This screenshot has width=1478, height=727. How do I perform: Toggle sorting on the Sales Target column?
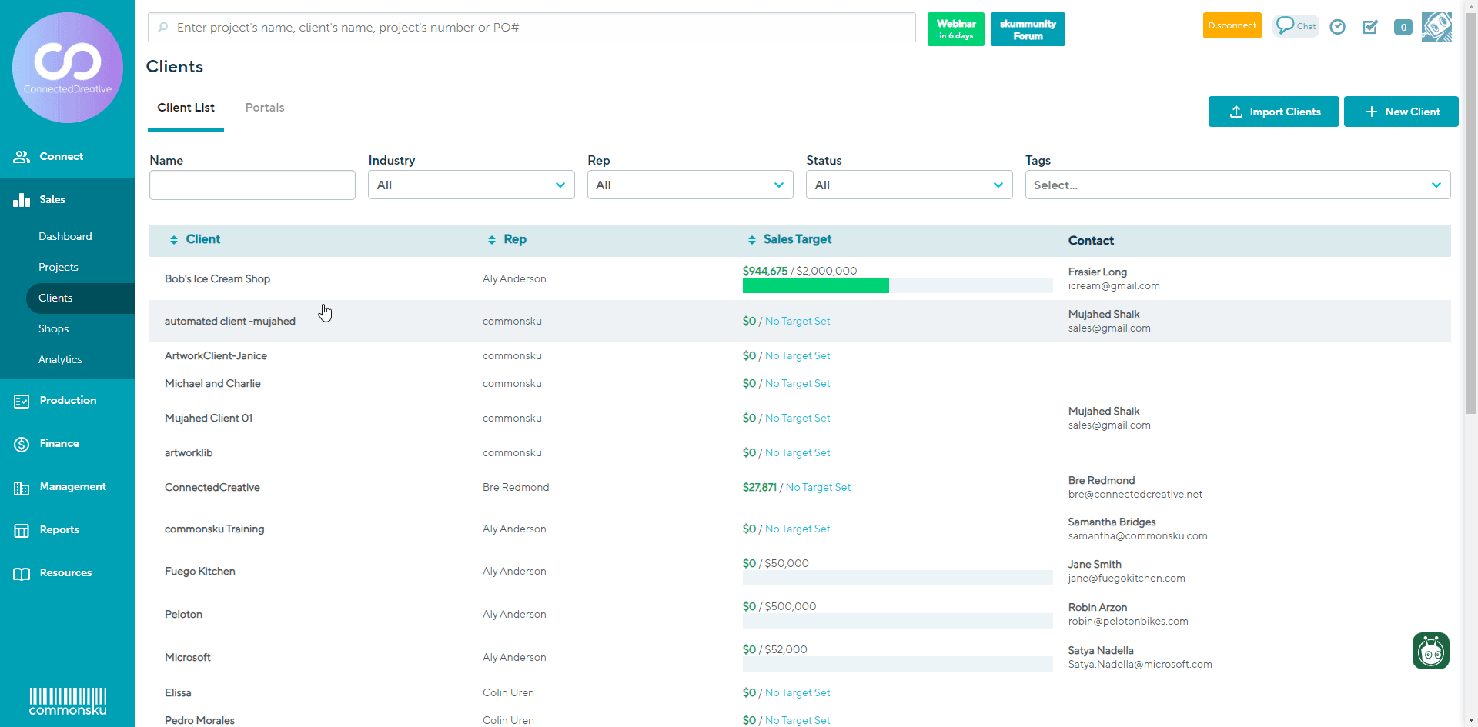pyautogui.click(x=752, y=239)
